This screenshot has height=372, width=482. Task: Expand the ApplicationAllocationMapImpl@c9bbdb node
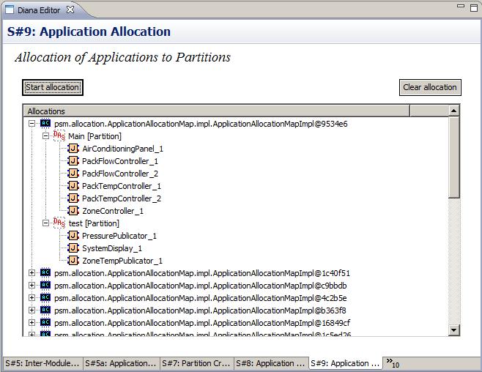coord(31,286)
